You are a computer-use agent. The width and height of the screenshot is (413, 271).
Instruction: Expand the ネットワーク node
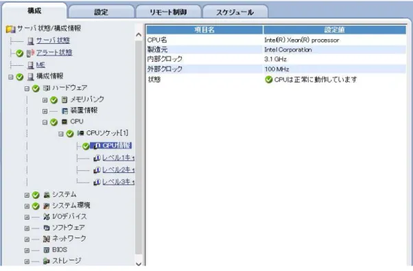pyautogui.click(x=27, y=239)
